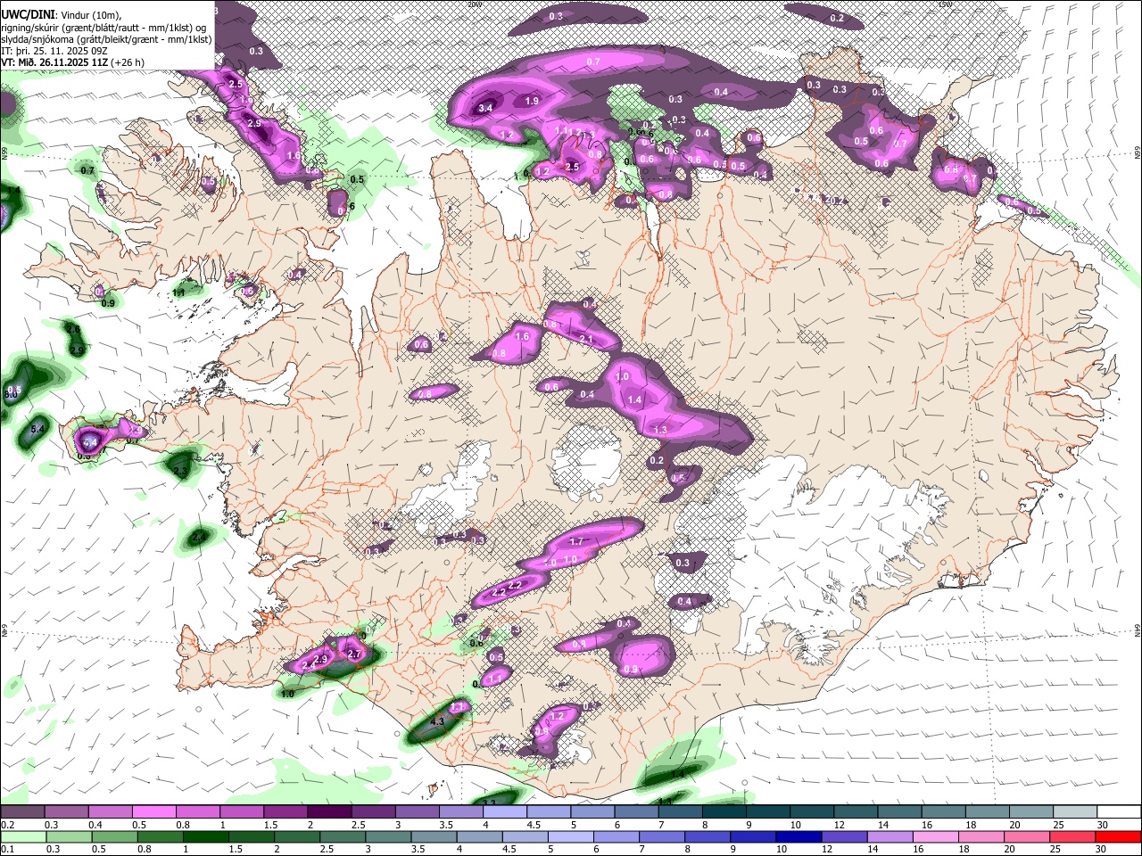Click the darkest green swatch in the bottom legend

[206, 836]
